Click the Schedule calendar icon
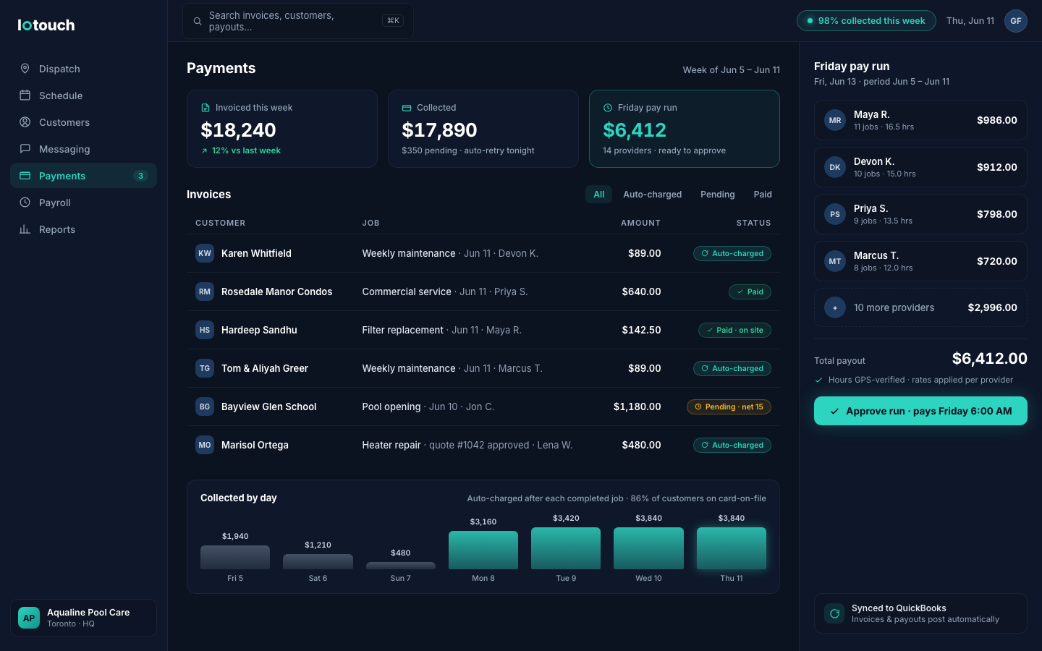This screenshot has width=1042, height=651. 25,95
